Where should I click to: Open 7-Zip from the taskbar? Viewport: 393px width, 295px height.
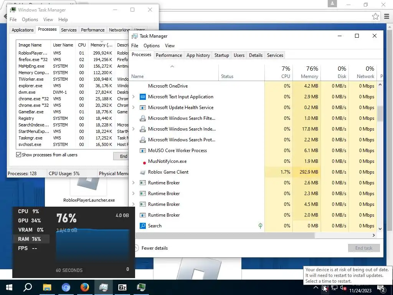pos(122,287)
